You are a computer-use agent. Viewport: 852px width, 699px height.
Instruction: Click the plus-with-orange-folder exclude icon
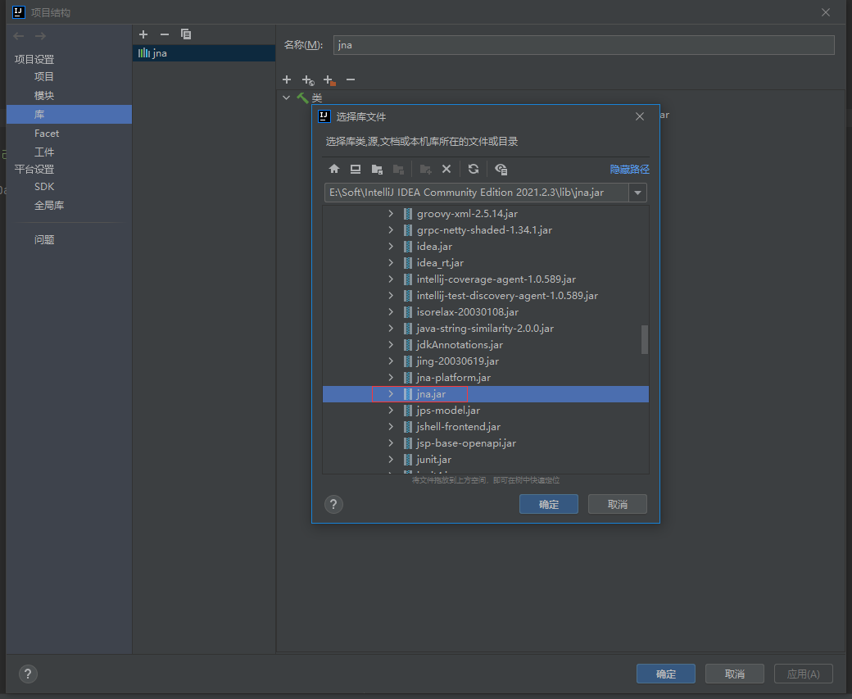(x=329, y=80)
